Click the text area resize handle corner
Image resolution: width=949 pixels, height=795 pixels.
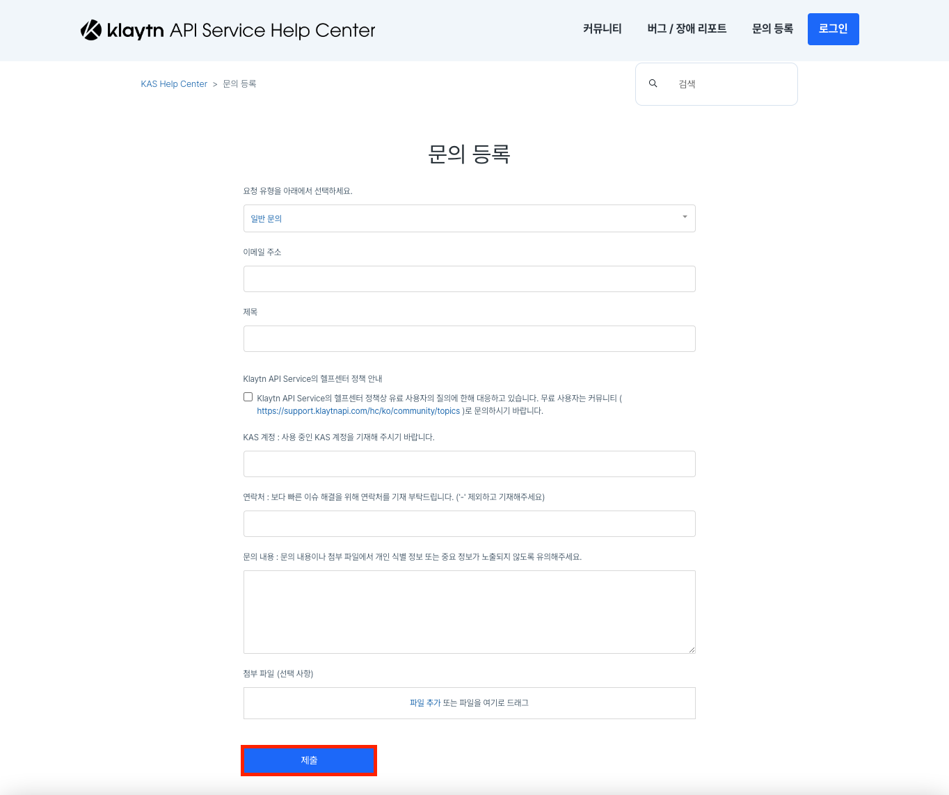(692, 650)
